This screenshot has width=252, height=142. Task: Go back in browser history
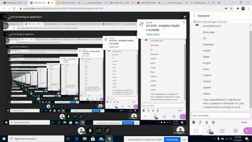click(x=4, y=9)
